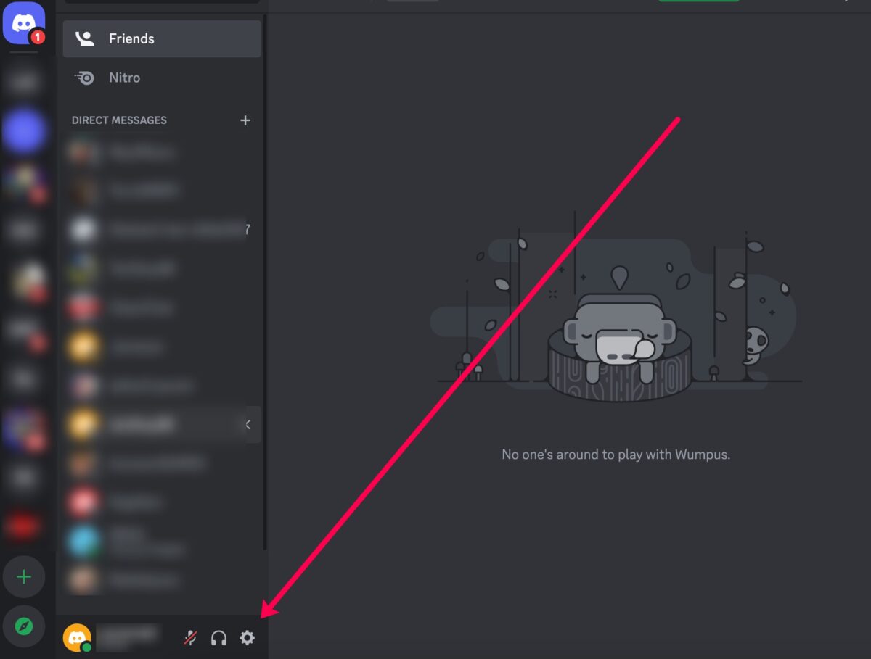
Task: Open the Discord home button with badge
Action: click(x=24, y=22)
